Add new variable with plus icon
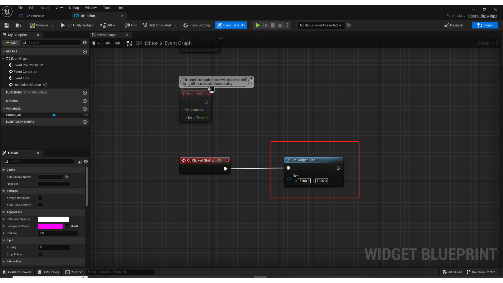The height and width of the screenshot is (283, 503). pos(85,109)
